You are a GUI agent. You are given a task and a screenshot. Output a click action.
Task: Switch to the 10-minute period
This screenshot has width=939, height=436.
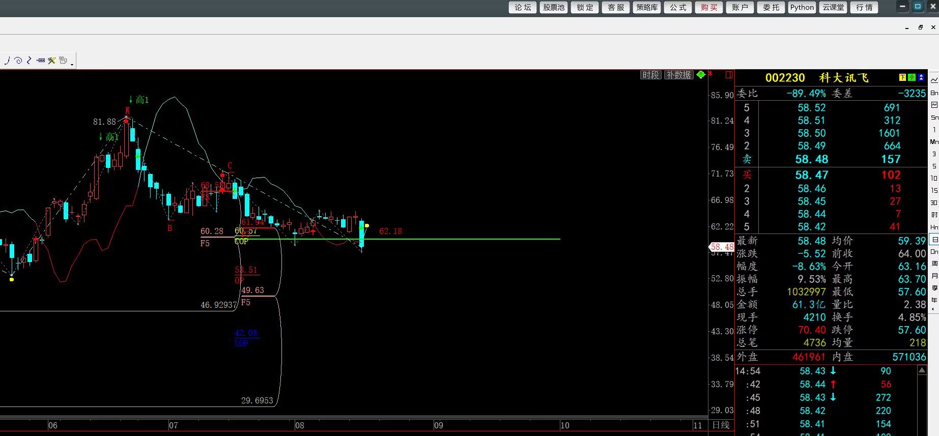tap(934, 178)
